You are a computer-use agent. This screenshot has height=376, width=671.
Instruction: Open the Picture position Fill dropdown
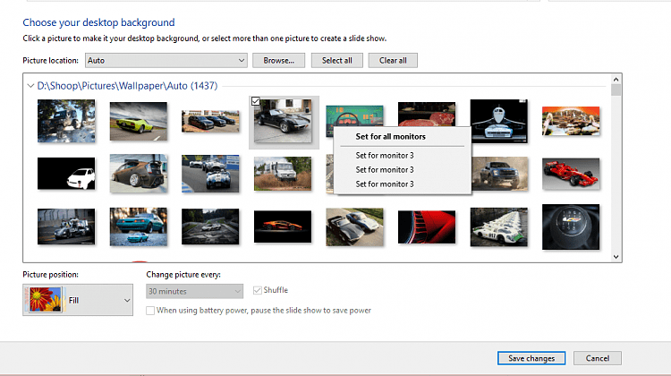tap(125, 301)
